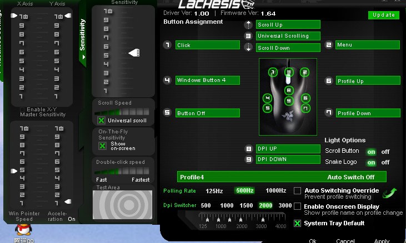Open the Profile Up assignment dropdown
Screen dimensions: 406x243
[x=368, y=81]
